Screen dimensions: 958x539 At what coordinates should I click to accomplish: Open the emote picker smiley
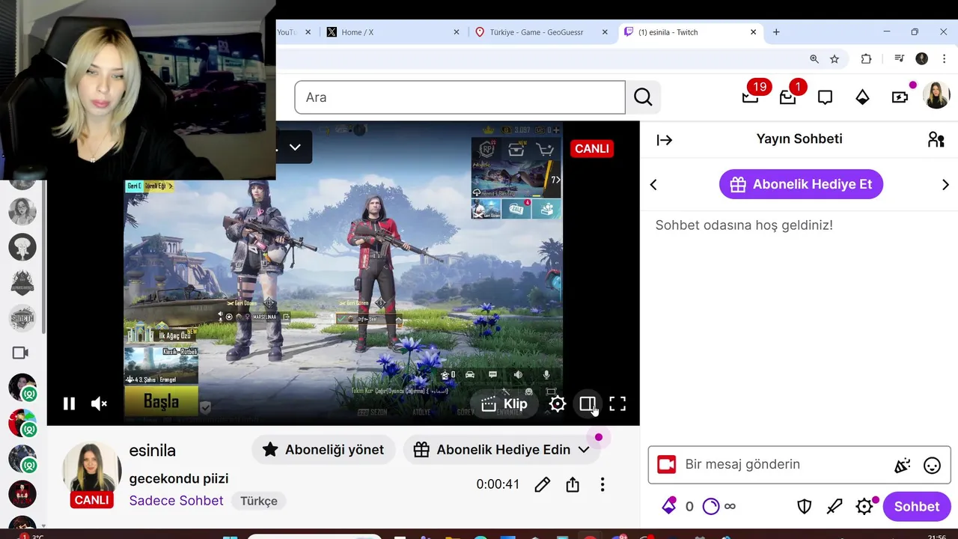pyautogui.click(x=932, y=466)
